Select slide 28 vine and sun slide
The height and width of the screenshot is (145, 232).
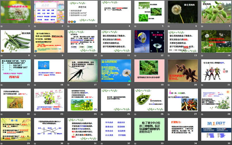[216, 100]
